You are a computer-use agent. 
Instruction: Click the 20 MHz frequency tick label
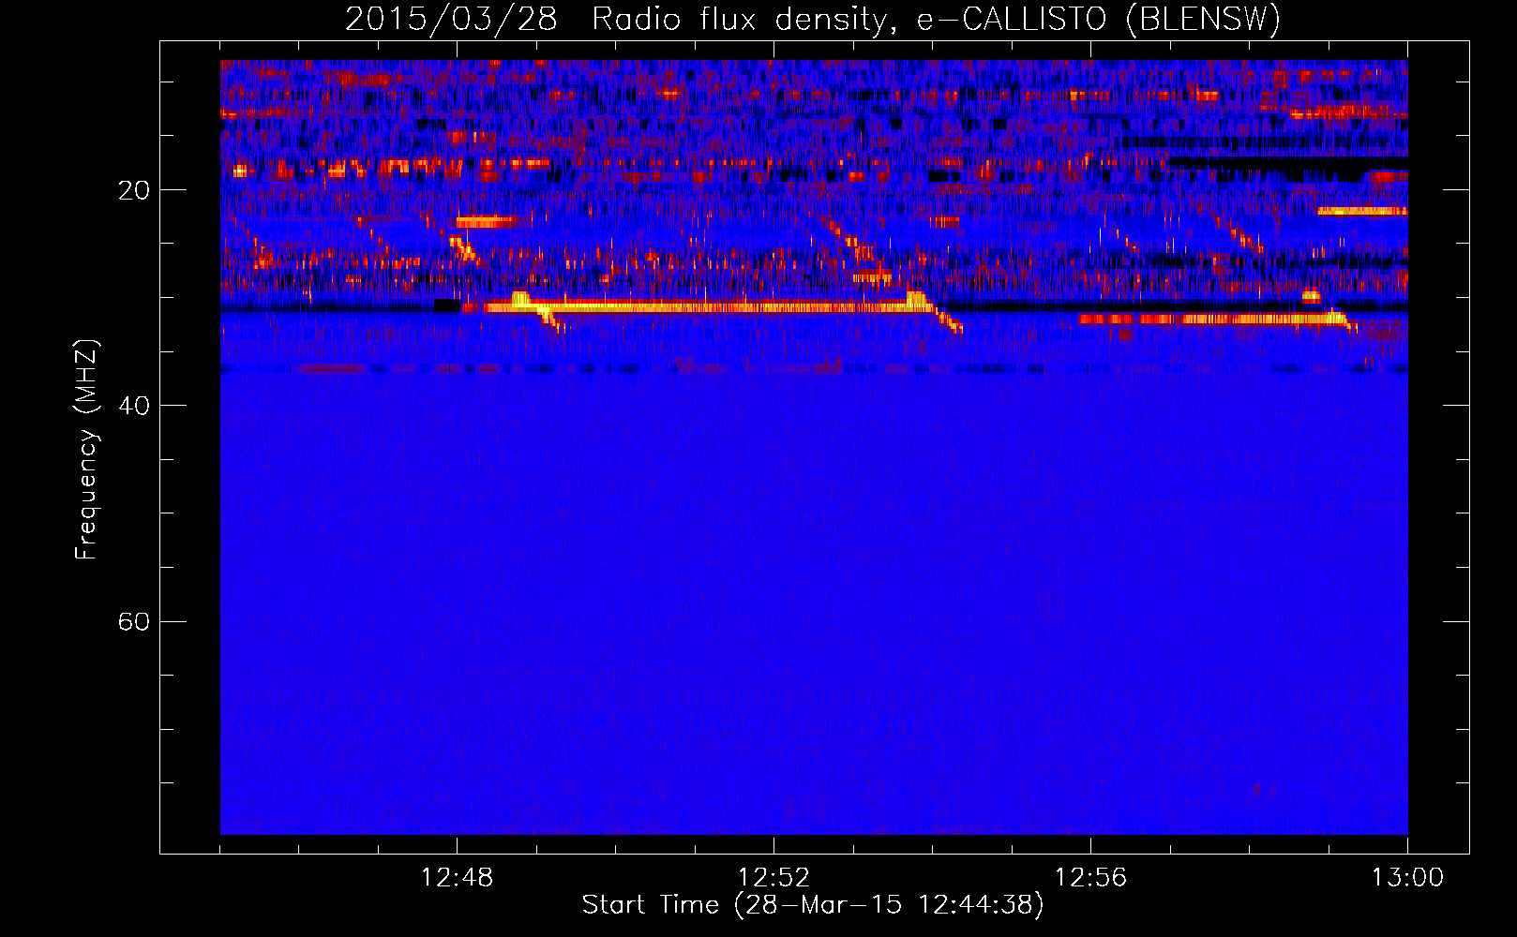click(x=134, y=190)
